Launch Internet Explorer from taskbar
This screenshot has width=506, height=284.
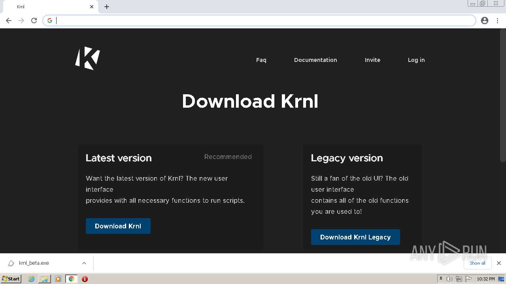31,279
